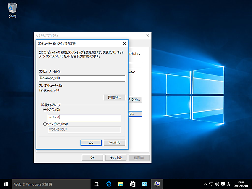Launch Microsoft Edge from the taskbar
This screenshot has height=189, width=252.
(x=108, y=184)
